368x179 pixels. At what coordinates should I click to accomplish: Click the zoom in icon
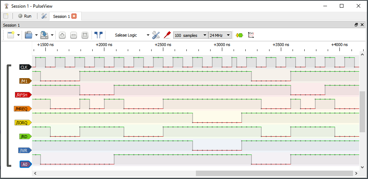62,35
